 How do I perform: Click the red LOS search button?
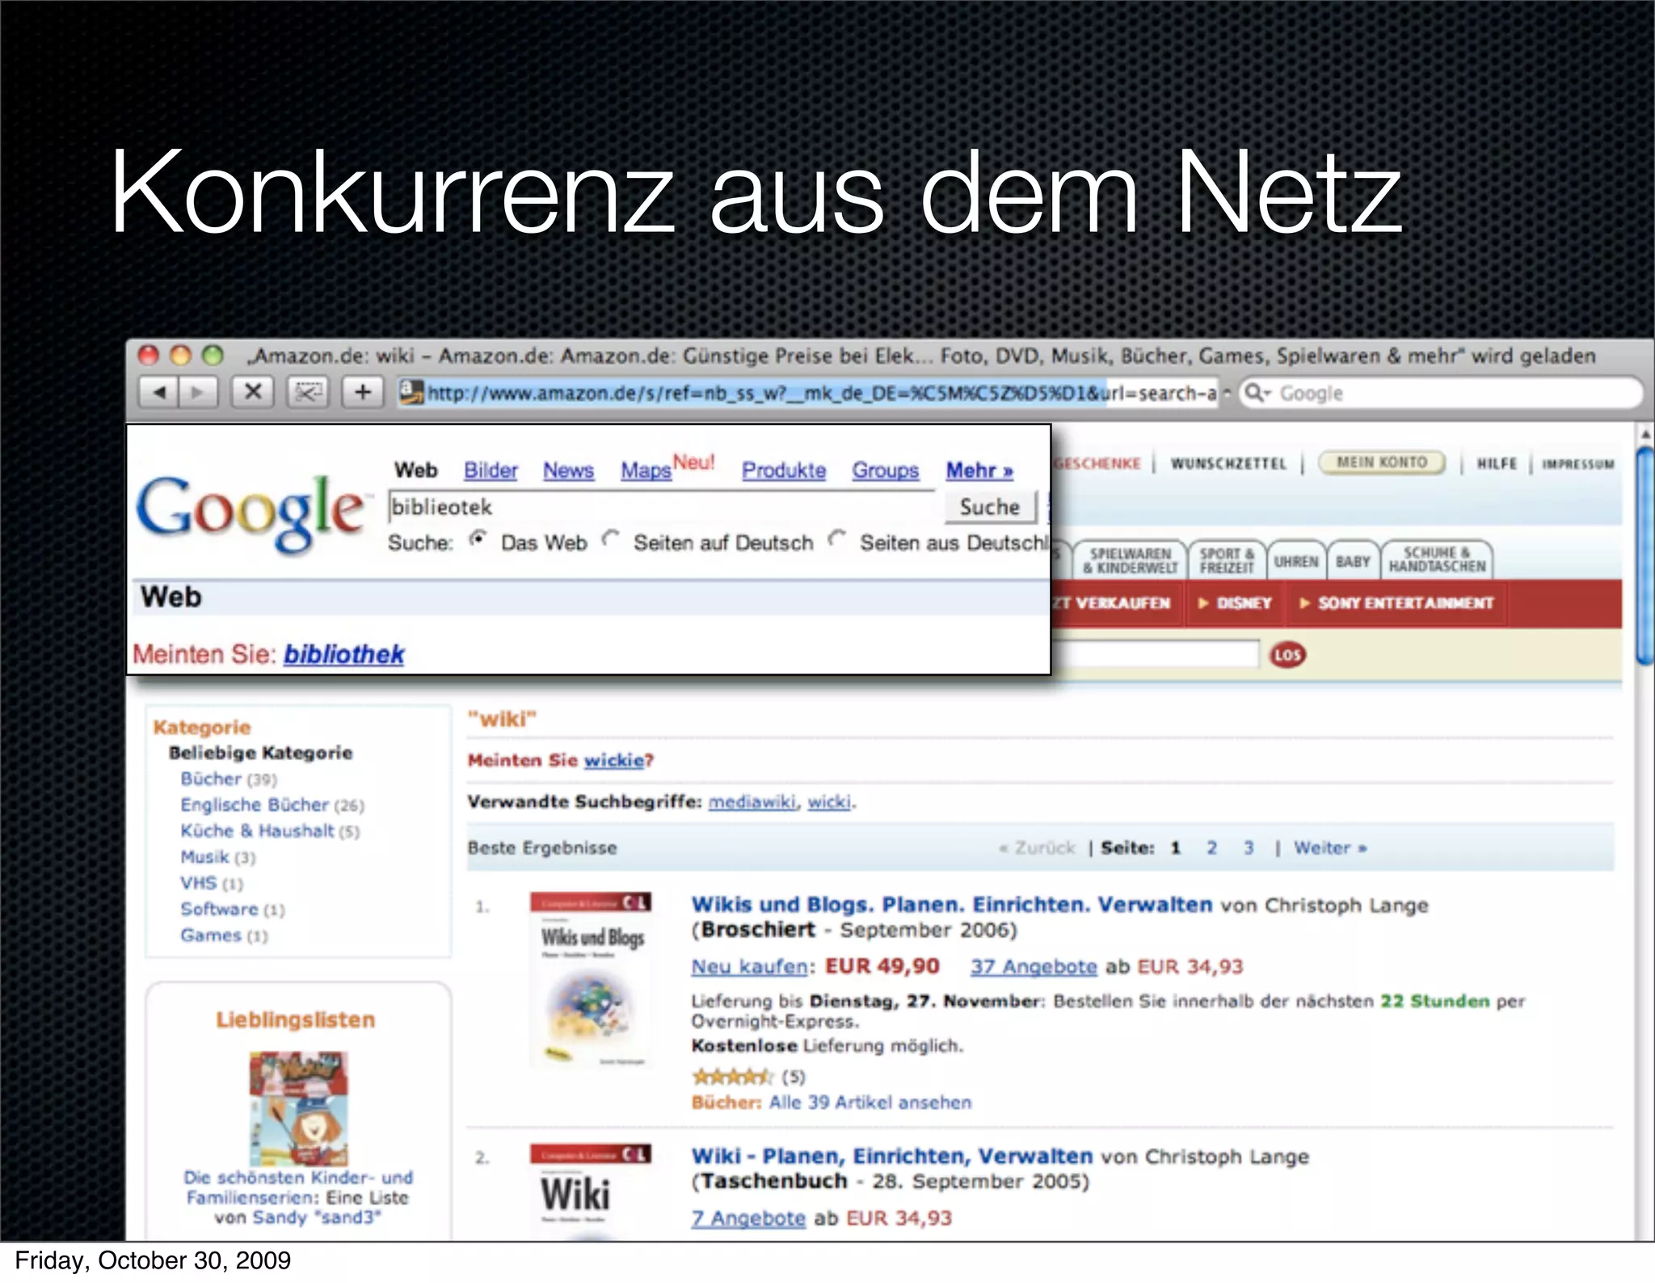point(1287,655)
